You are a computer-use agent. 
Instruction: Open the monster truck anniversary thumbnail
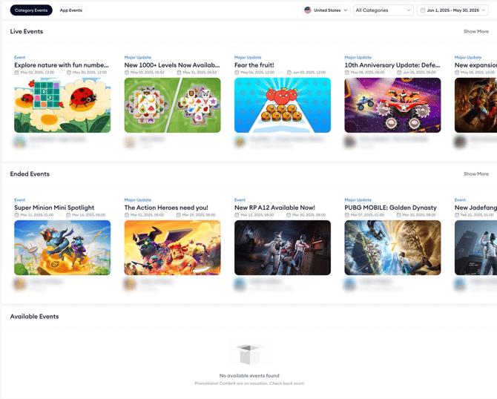(x=392, y=105)
